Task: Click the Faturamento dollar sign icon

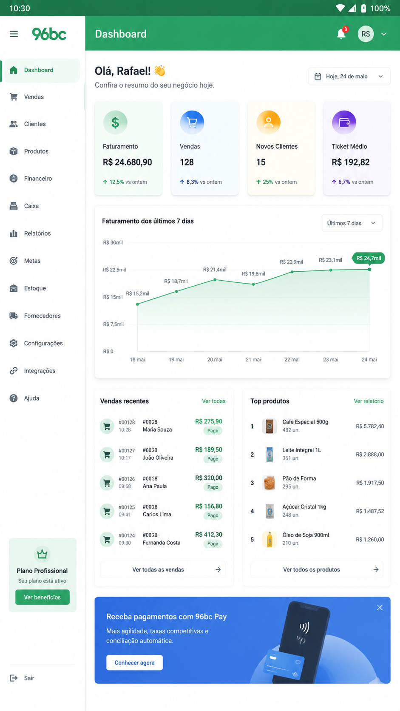Action: click(x=115, y=122)
